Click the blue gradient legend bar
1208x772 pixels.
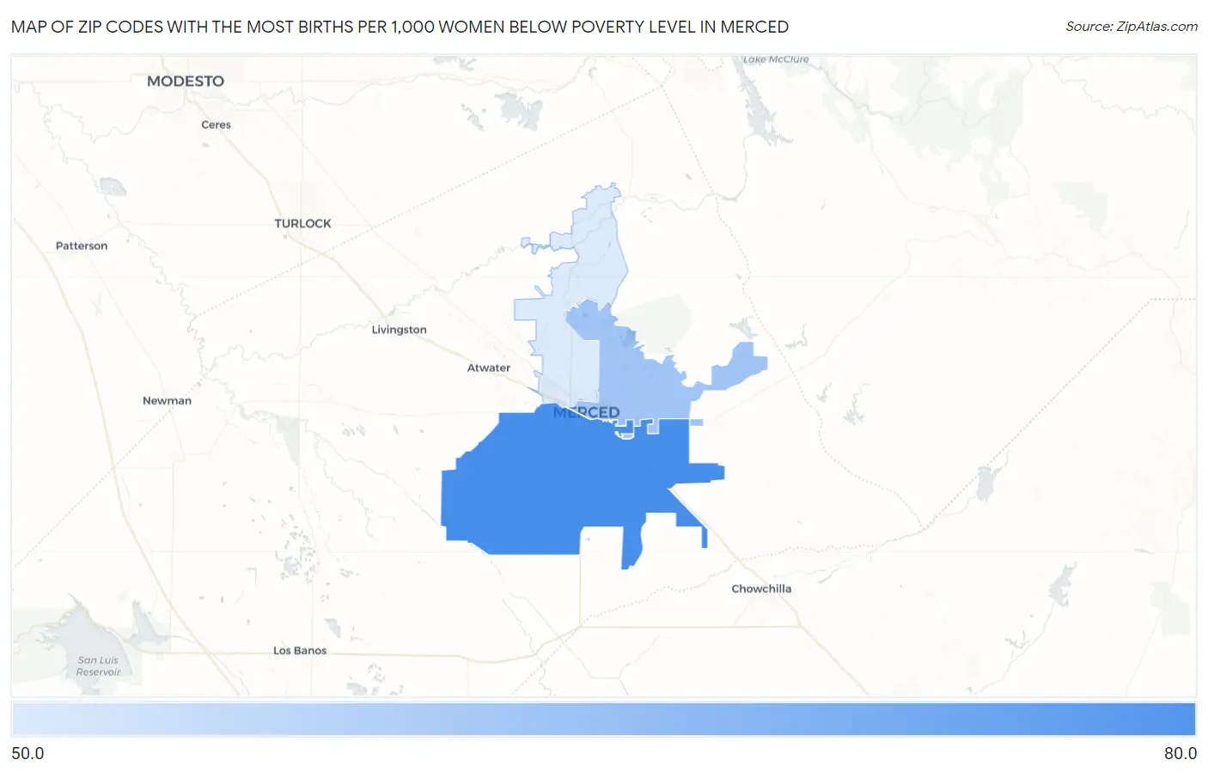point(604,720)
